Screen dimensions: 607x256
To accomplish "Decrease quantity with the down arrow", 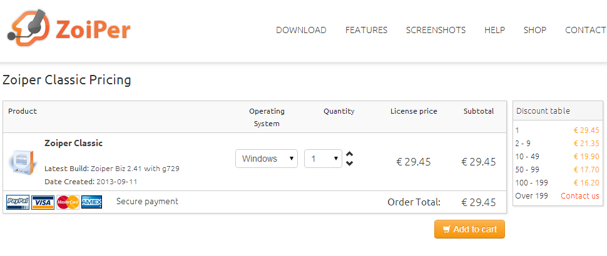I will pyautogui.click(x=349, y=164).
